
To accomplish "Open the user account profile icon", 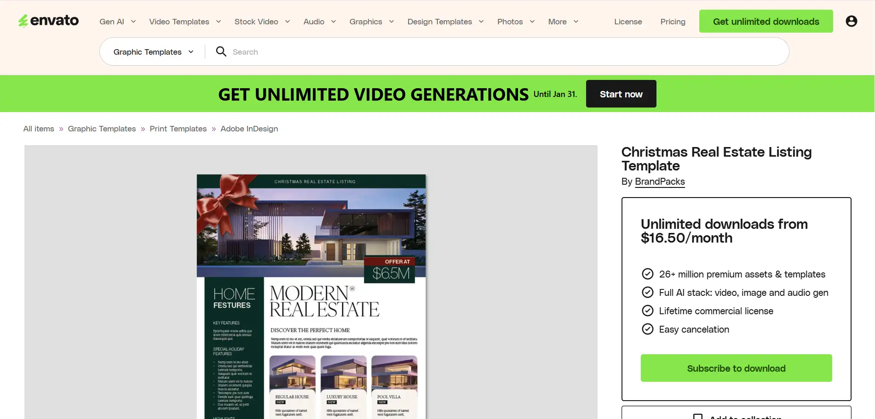I will 851,21.
